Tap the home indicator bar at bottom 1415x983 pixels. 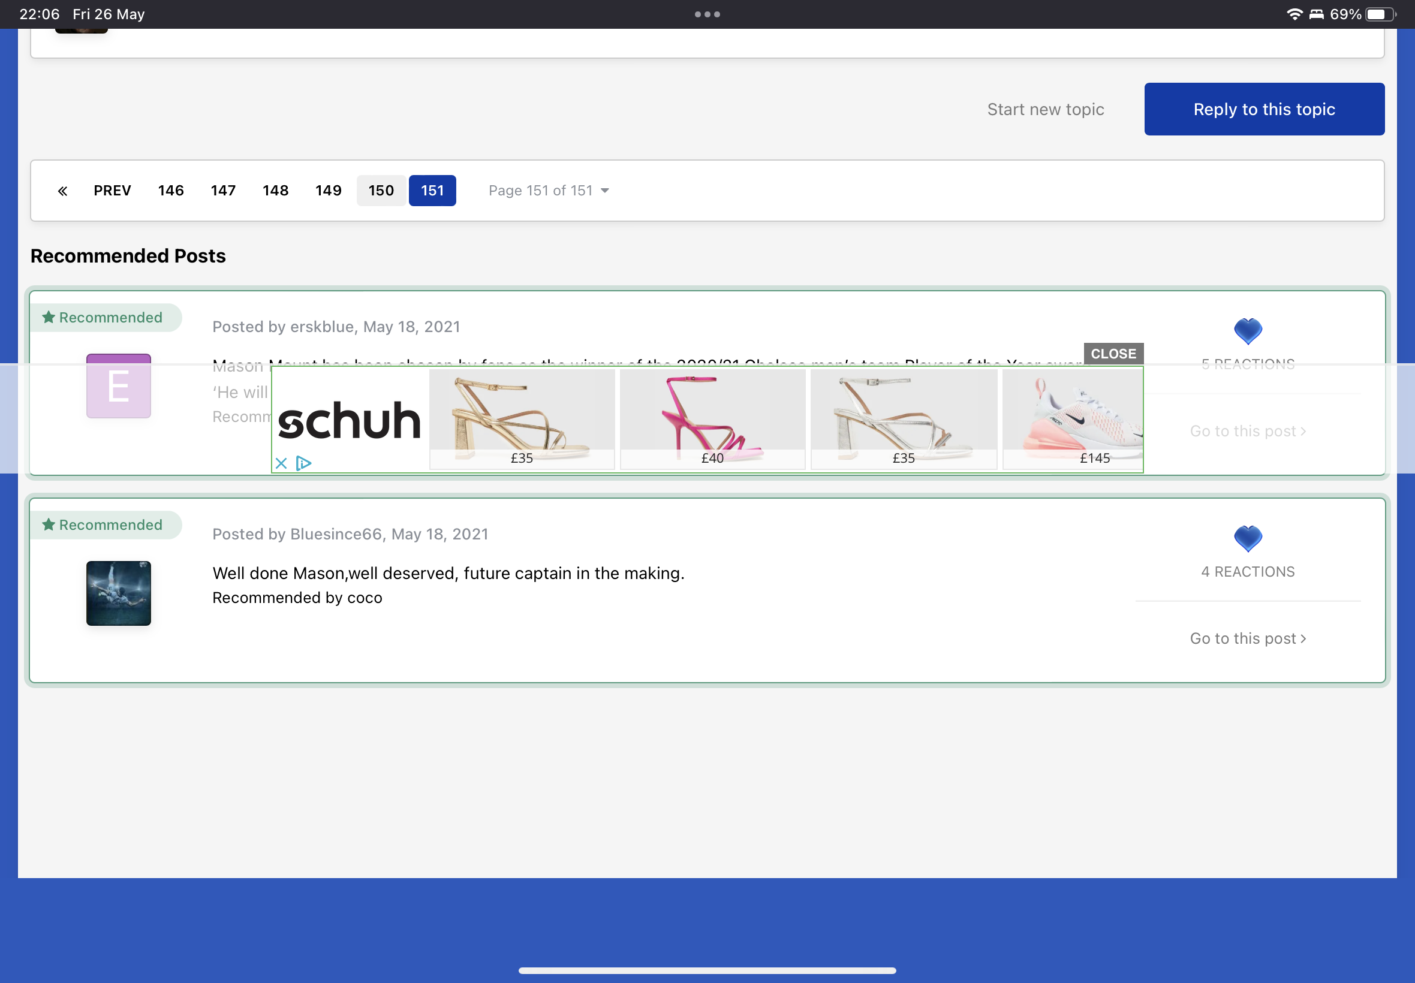click(707, 970)
